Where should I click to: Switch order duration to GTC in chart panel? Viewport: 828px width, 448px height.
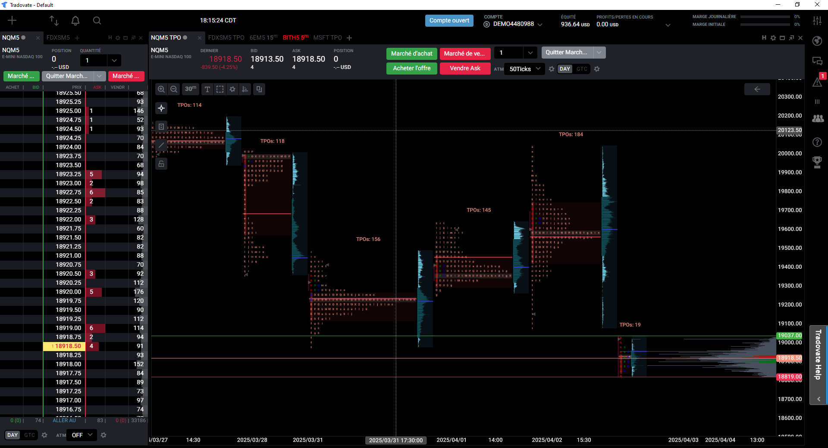(x=582, y=69)
